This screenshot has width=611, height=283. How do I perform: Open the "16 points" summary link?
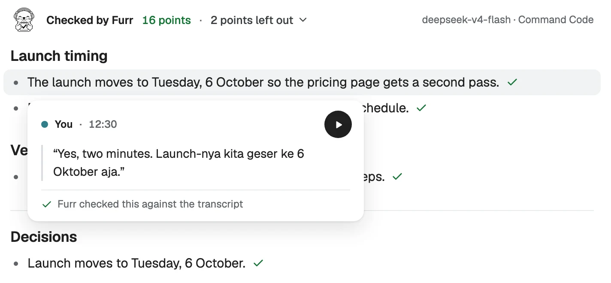tap(166, 20)
